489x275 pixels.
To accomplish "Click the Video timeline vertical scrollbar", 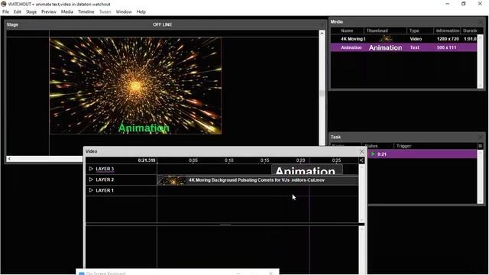I will point(361,193).
